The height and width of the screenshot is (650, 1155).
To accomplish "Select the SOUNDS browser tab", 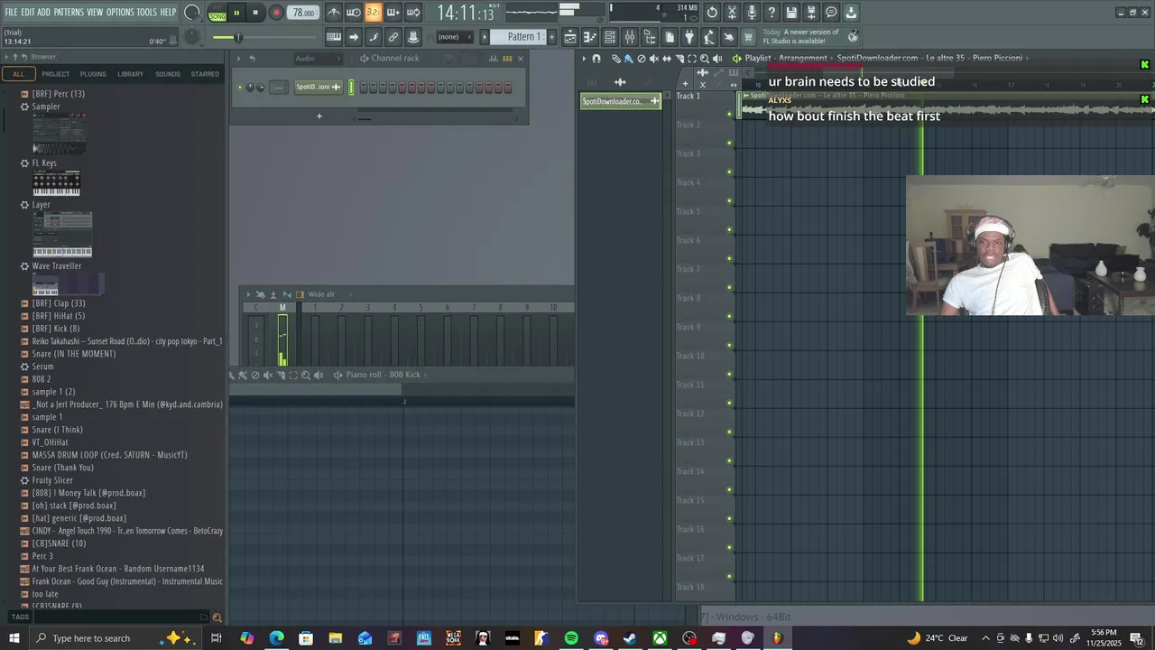I will click(167, 74).
